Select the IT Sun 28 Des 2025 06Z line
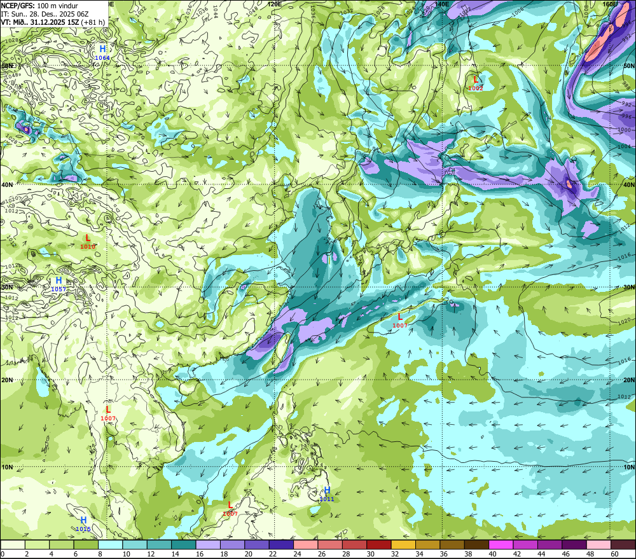This screenshot has width=636, height=559. 45,14
